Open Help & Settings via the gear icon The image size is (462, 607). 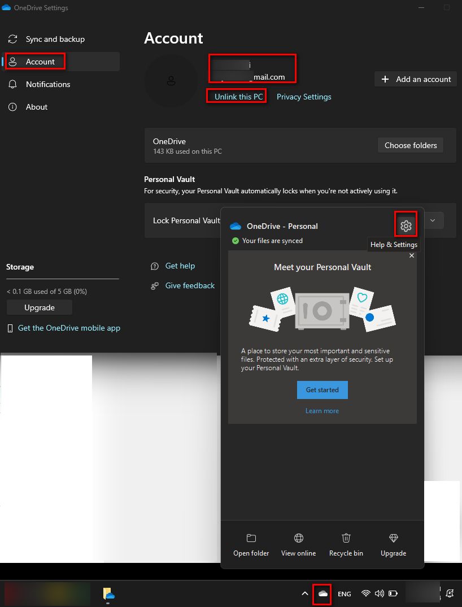point(406,224)
